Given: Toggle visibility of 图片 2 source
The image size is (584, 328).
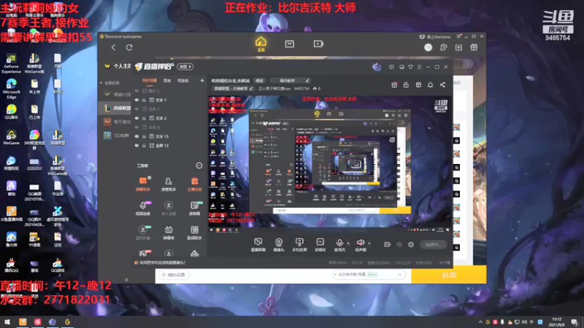Looking at the screenshot, I should (x=137, y=90).
